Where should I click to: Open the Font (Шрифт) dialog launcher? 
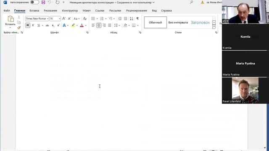tap(87, 32)
